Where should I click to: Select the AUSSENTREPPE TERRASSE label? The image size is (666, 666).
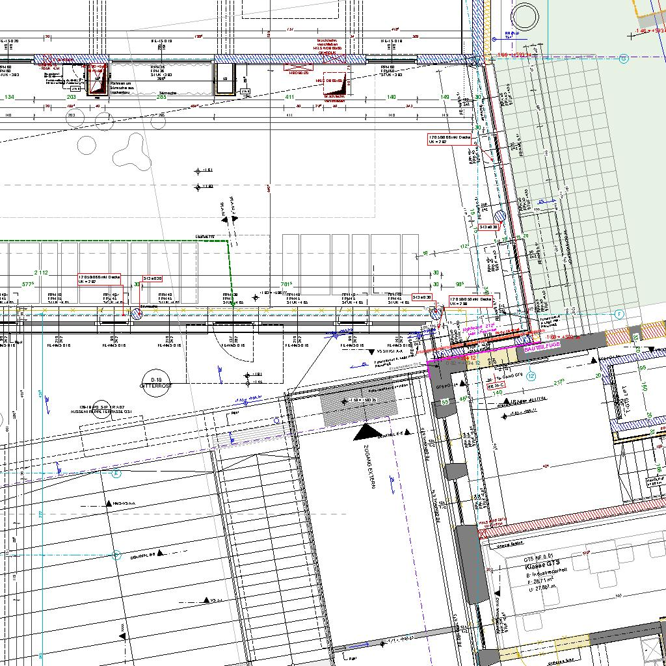click(x=101, y=412)
